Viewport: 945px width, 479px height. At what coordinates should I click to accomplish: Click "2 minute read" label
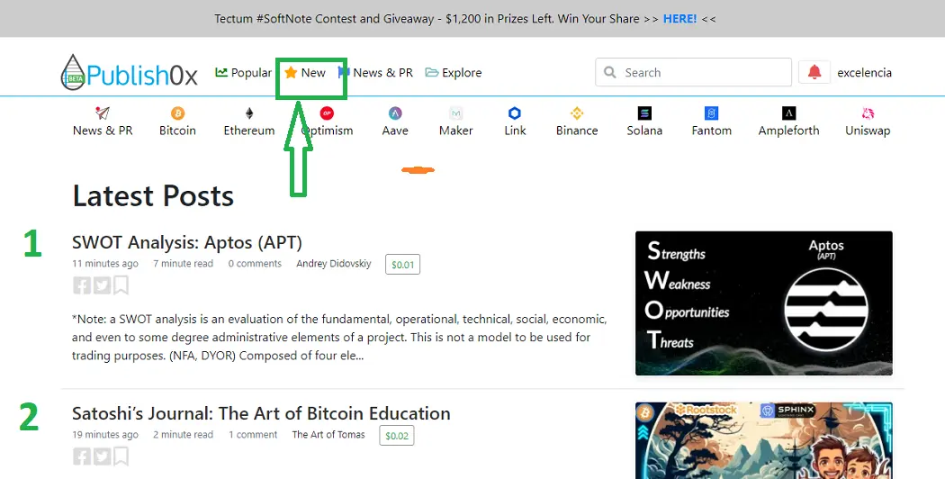[x=183, y=434]
